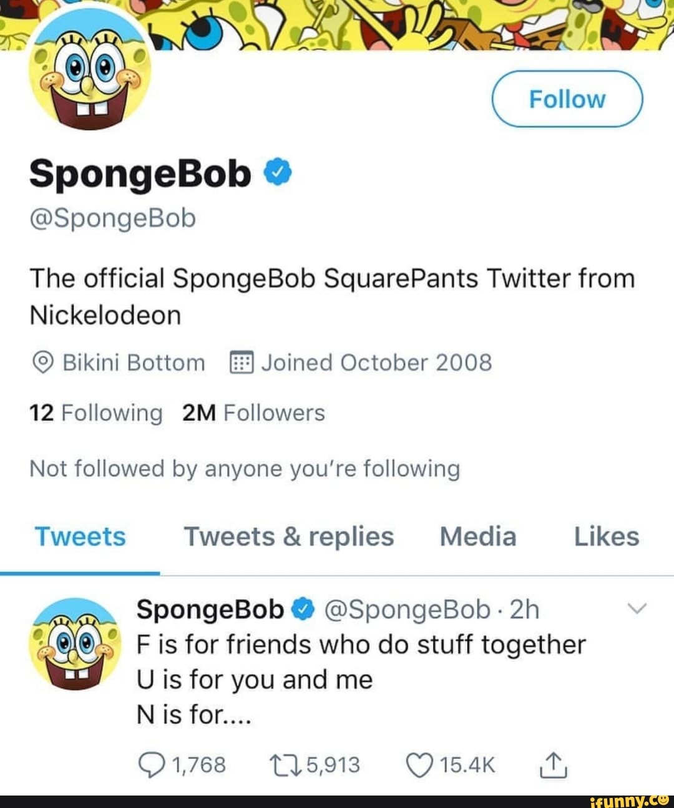The height and width of the screenshot is (808, 674).
Task: Select the Likes tab
Action: tap(607, 536)
